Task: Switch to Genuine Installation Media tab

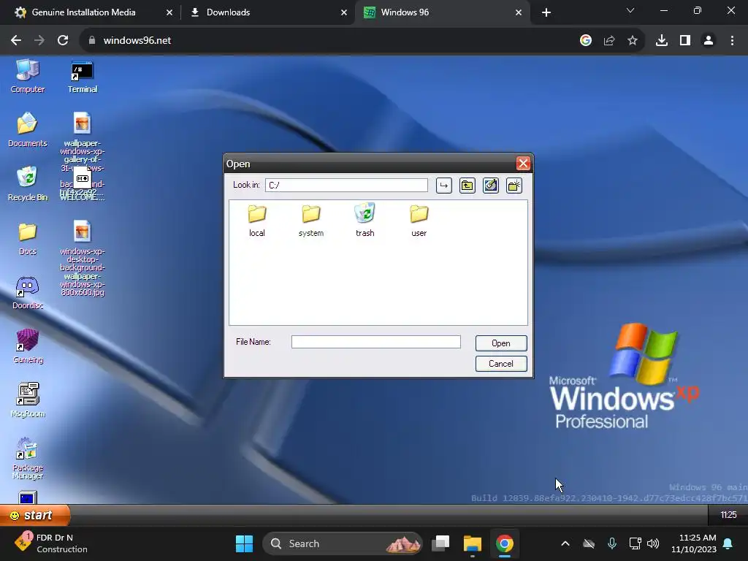Action: [x=83, y=12]
